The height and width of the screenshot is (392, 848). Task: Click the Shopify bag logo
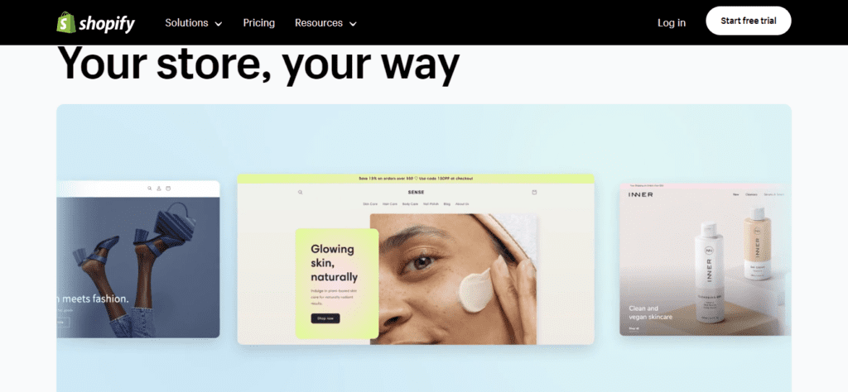click(66, 22)
